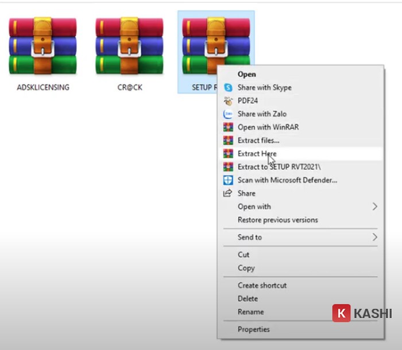Screen dimensions: 402x350
Task: Select Restore previous versions
Action: 277,220
